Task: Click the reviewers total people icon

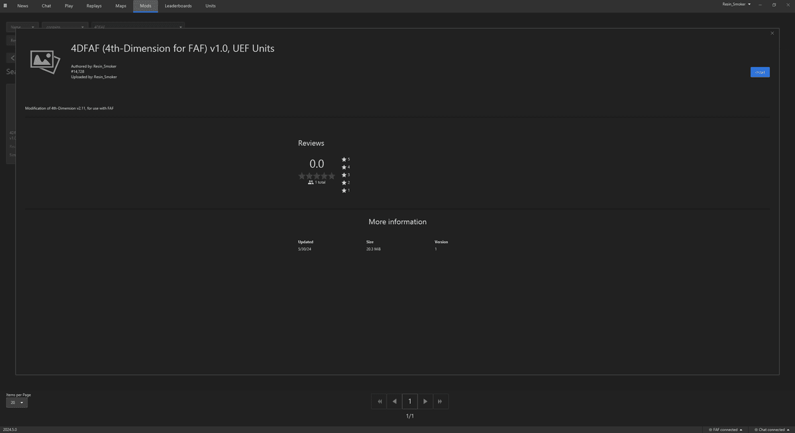Action: tap(311, 182)
